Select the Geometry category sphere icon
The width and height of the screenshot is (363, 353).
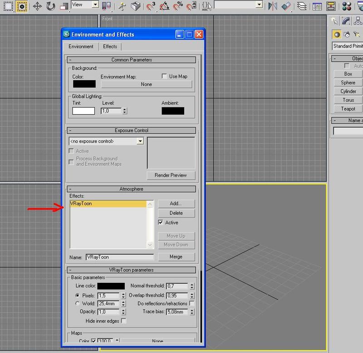[x=337, y=35]
